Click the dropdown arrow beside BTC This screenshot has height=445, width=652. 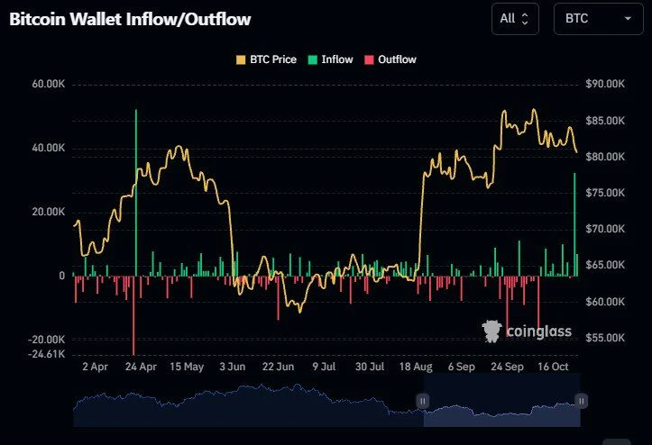click(628, 19)
